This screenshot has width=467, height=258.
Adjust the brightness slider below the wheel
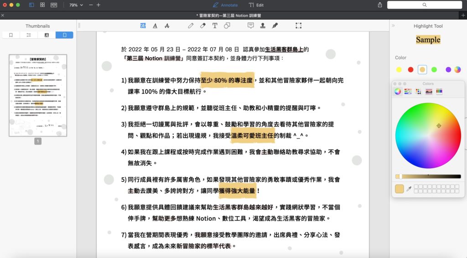pos(428,176)
